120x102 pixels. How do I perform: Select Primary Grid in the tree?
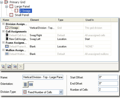point(17,2)
